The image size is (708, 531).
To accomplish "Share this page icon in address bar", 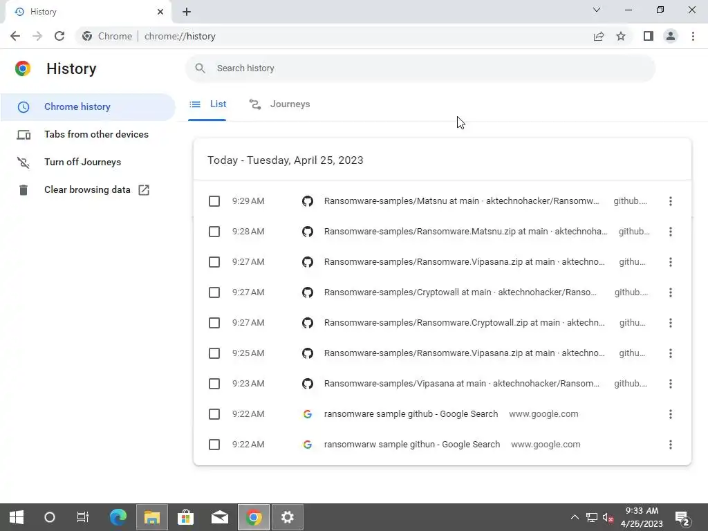I will coord(598,36).
